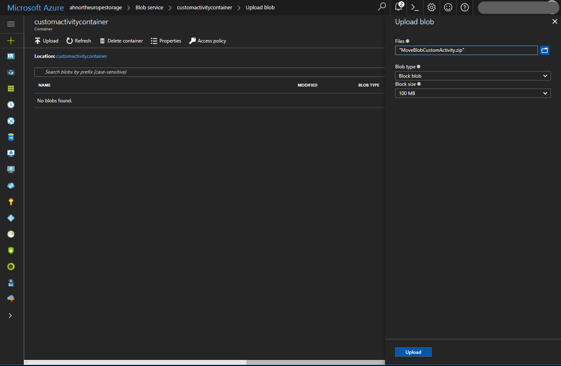Go to ahnortheuropestorage breadcrumb
561x366 pixels.
coord(95,7)
